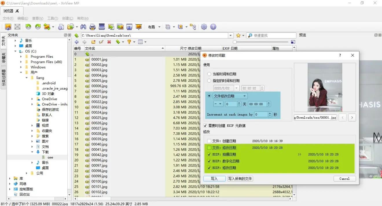Click the Help question mark toolbar icon
382x206 pixels.
tap(213, 27)
